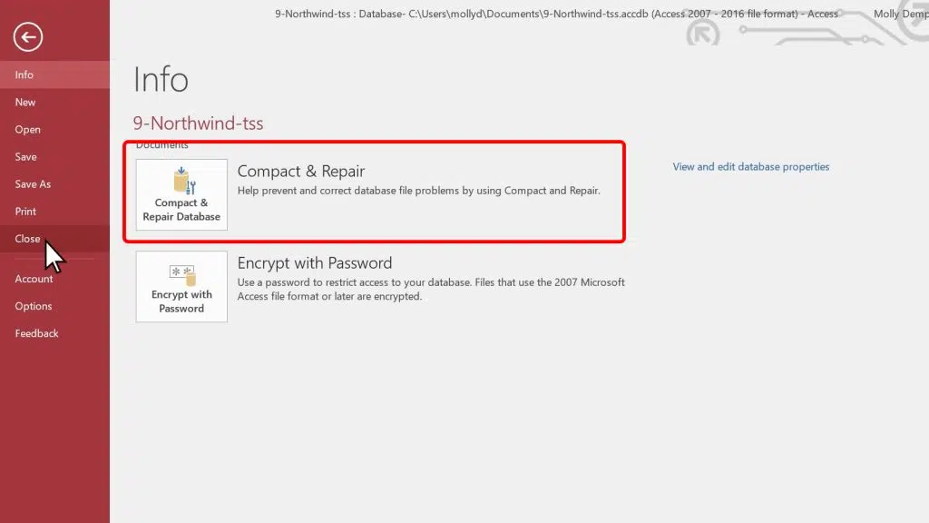
Task: Select Open from the sidebar
Action: 27,129
